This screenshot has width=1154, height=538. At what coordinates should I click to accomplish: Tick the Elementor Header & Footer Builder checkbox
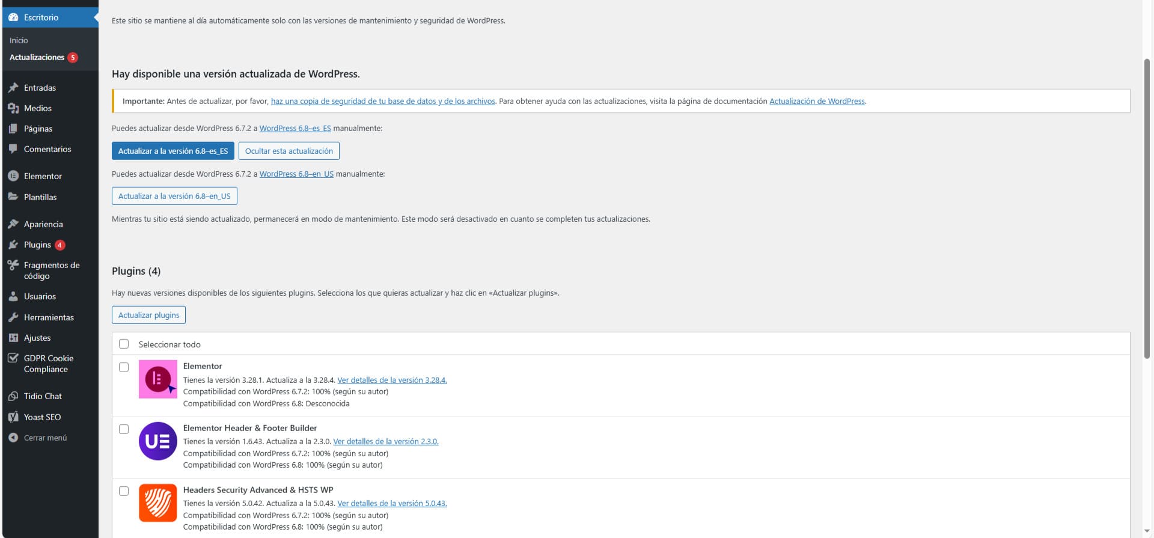124,429
